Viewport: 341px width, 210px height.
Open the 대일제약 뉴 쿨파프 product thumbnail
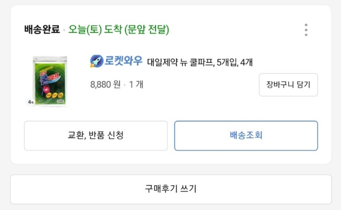pyautogui.click(x=50, y=81)
